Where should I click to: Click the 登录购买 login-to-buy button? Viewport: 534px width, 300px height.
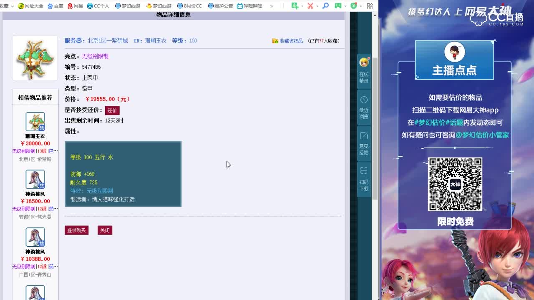pyautogui.click(x=76, y=230)
